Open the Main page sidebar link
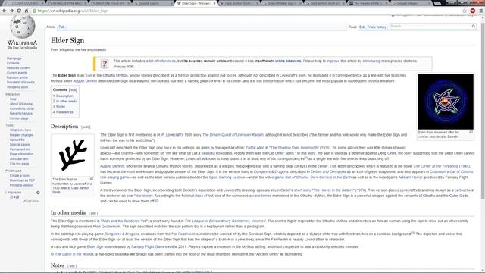 coord(14,58)
